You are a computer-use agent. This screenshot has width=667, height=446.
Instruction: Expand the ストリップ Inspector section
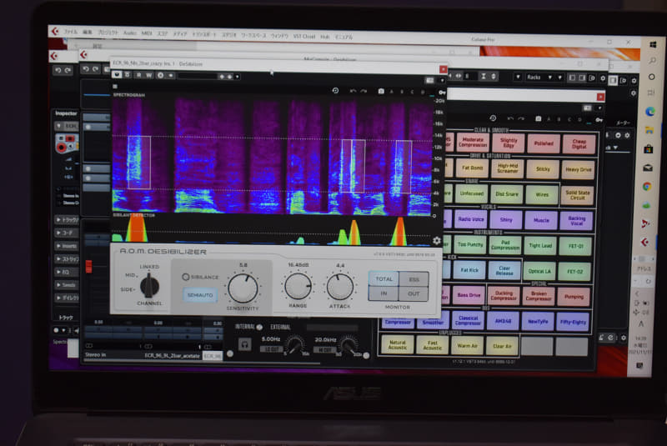[x=68, y=258]
